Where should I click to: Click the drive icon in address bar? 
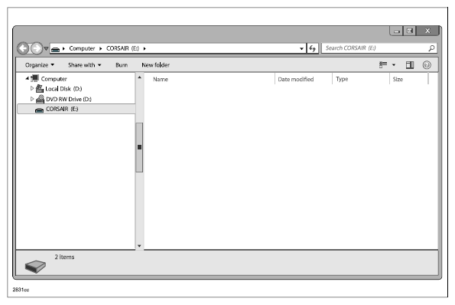coord(55,49)
